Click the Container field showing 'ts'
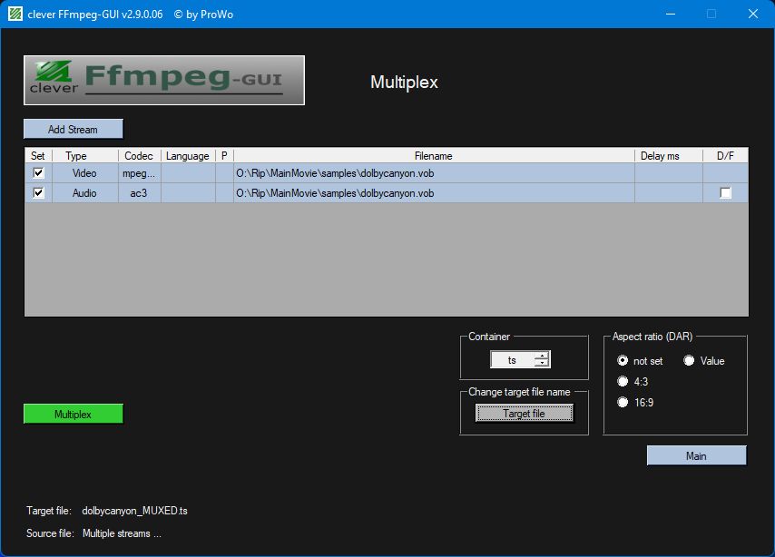Viewport: 775px width, 557px height. click(512, 360)
